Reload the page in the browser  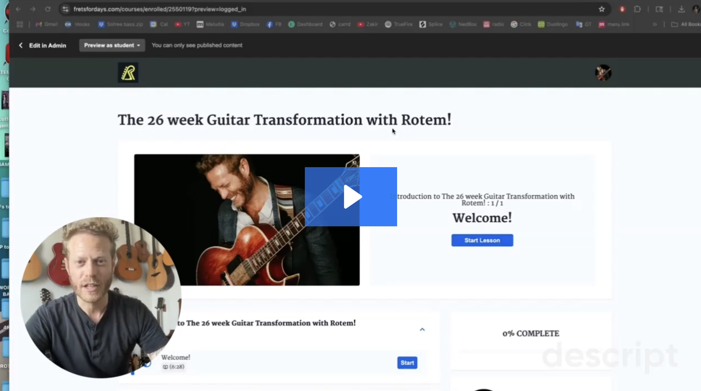tap(48, 9)
